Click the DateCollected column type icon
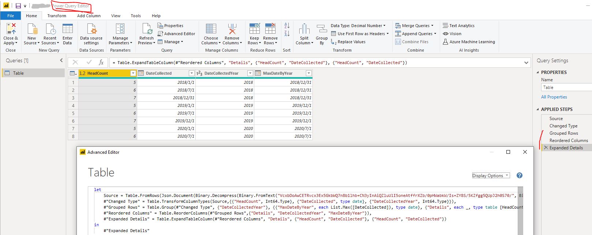592x235 pixels. (141, 73)
